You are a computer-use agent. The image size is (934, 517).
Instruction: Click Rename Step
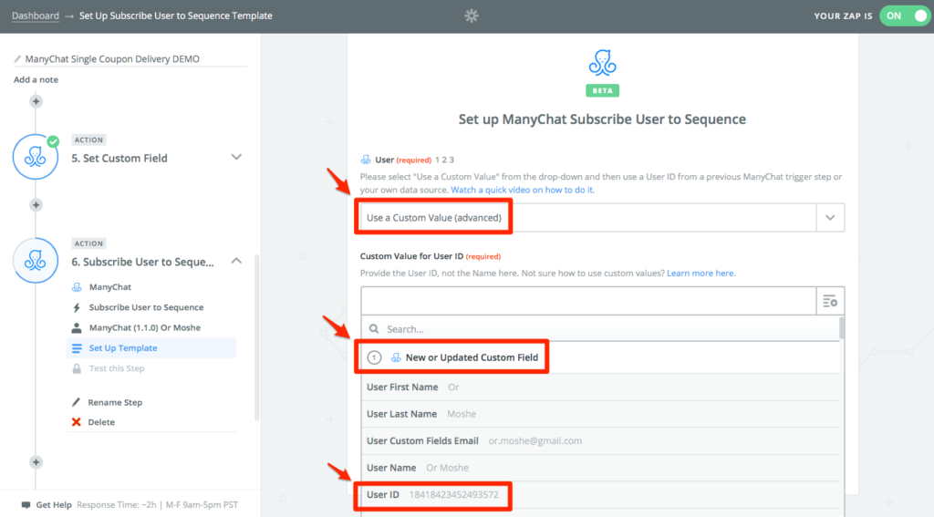[x=115, y=403]
